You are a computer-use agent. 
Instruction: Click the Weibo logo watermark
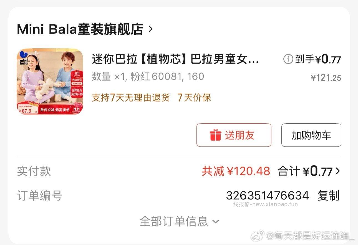click(x=258, y=236)
